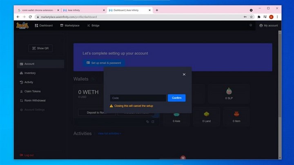The image size is (294, 165).
Task: Open the My account menu
Action: (x=268, y=26)
